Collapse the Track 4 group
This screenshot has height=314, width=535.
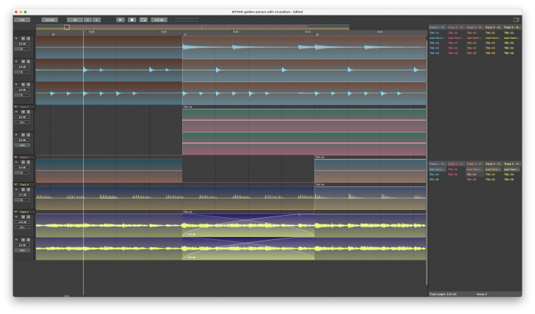click(15, 184)
